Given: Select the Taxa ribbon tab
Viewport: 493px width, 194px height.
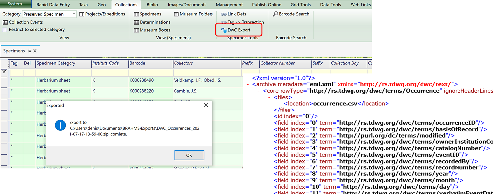Looking at the screenshot, I should 84,5.
